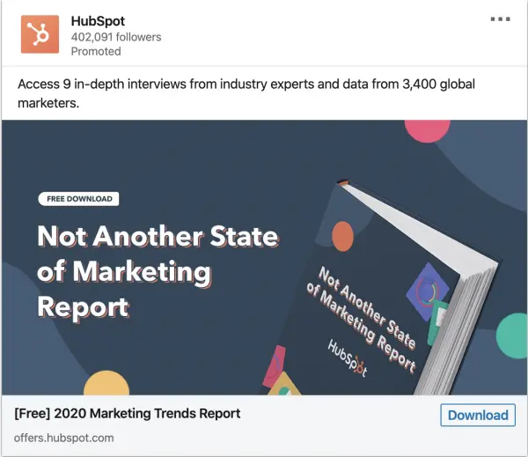The width and height of the screenshot is (528, 457).
Task: Click the Promoted label
Action: click(x=96, y=52)
